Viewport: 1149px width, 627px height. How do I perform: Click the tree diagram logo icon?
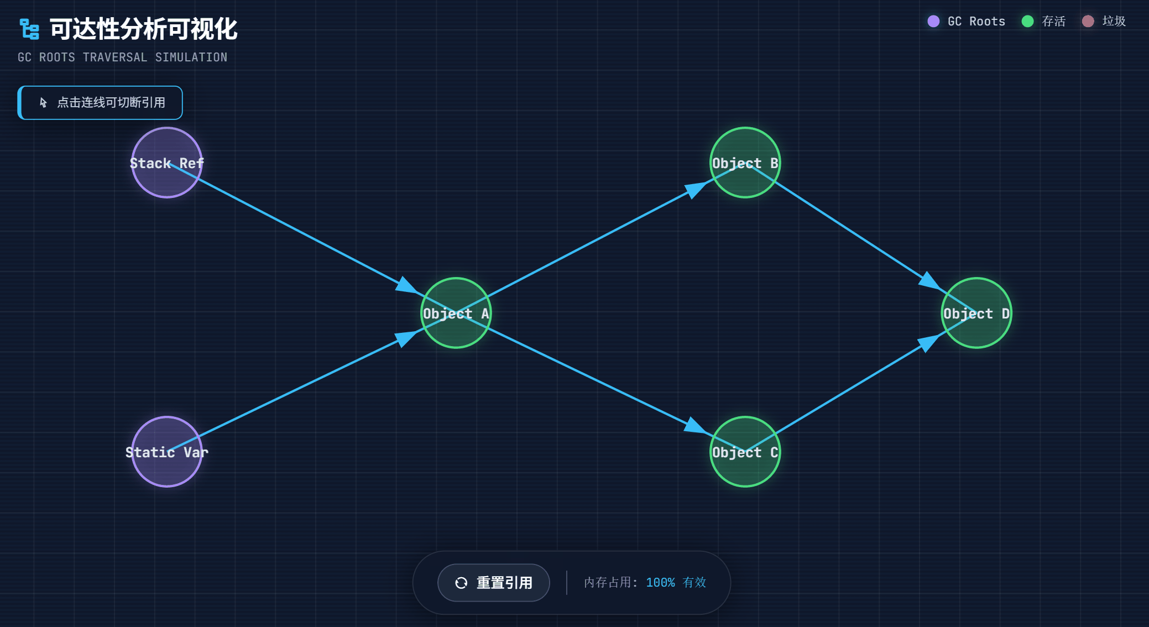point(29,29)
